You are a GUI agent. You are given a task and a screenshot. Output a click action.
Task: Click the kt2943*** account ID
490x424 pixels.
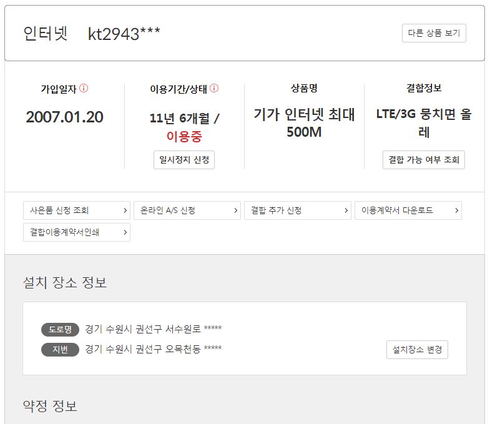124,34
